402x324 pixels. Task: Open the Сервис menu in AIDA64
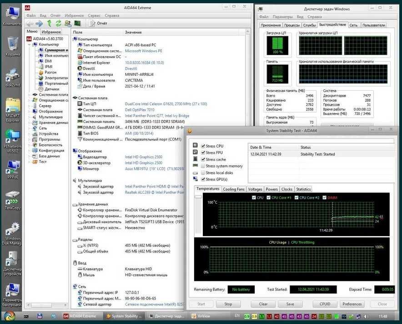94,15
